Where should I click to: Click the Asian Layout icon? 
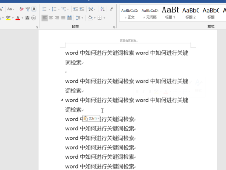pyautogui.click(x=91, y=9)
